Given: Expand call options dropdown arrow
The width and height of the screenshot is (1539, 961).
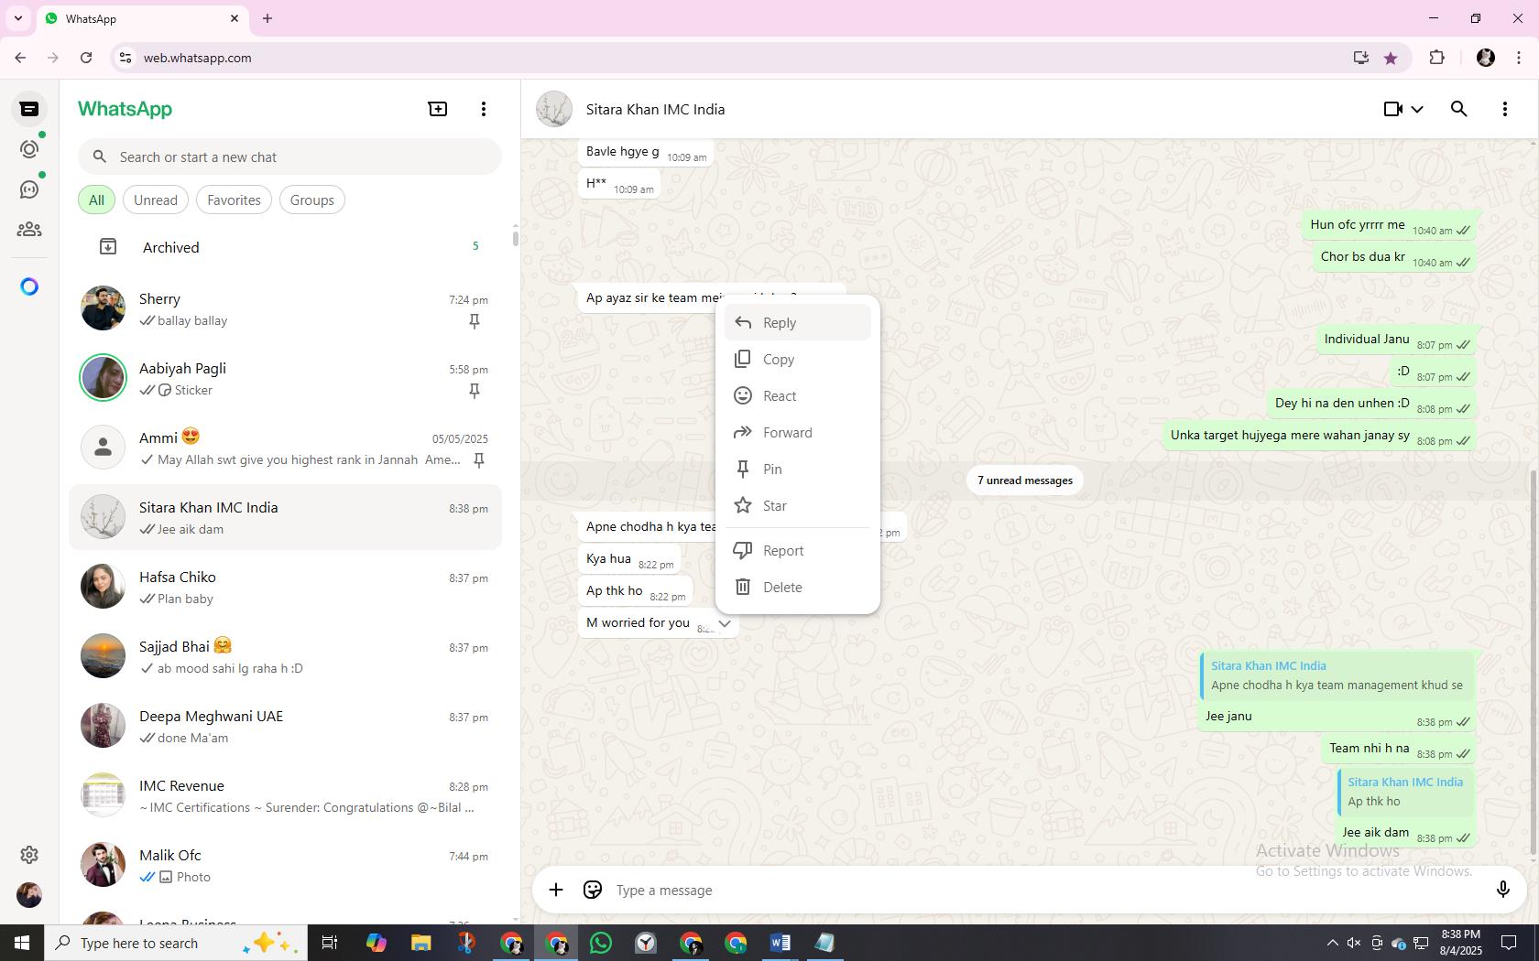Looking at the screenshot, I should coord(1417,110).
